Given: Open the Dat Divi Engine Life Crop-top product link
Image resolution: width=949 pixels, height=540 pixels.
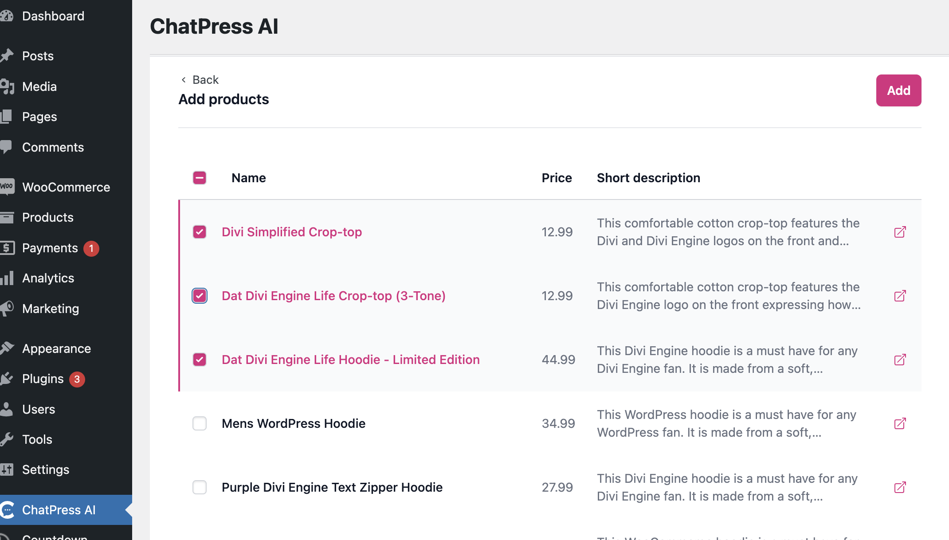Looking at the screenshot, I should 333,296.
